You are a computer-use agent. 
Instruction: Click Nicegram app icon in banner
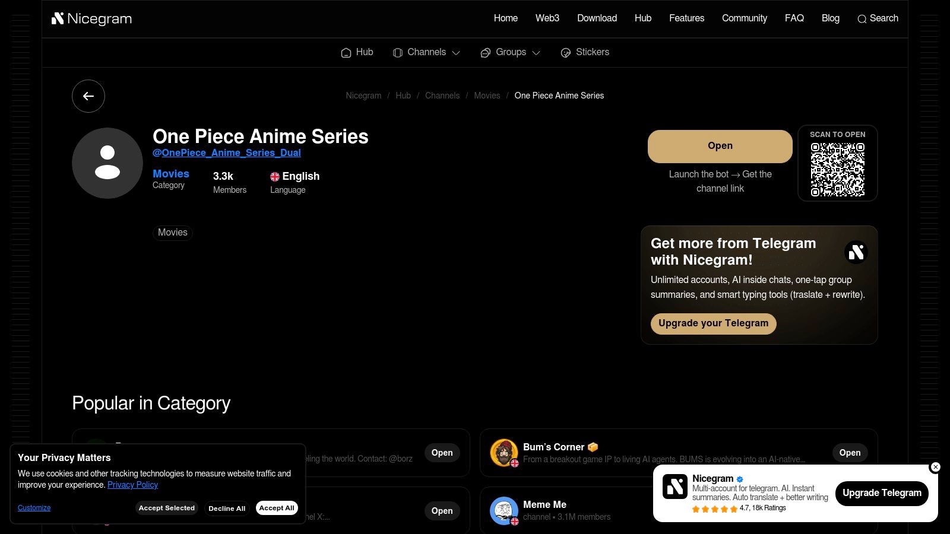tap(675, 487)
